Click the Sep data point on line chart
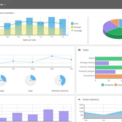The image size is (122, 122). tap(52, 56)
